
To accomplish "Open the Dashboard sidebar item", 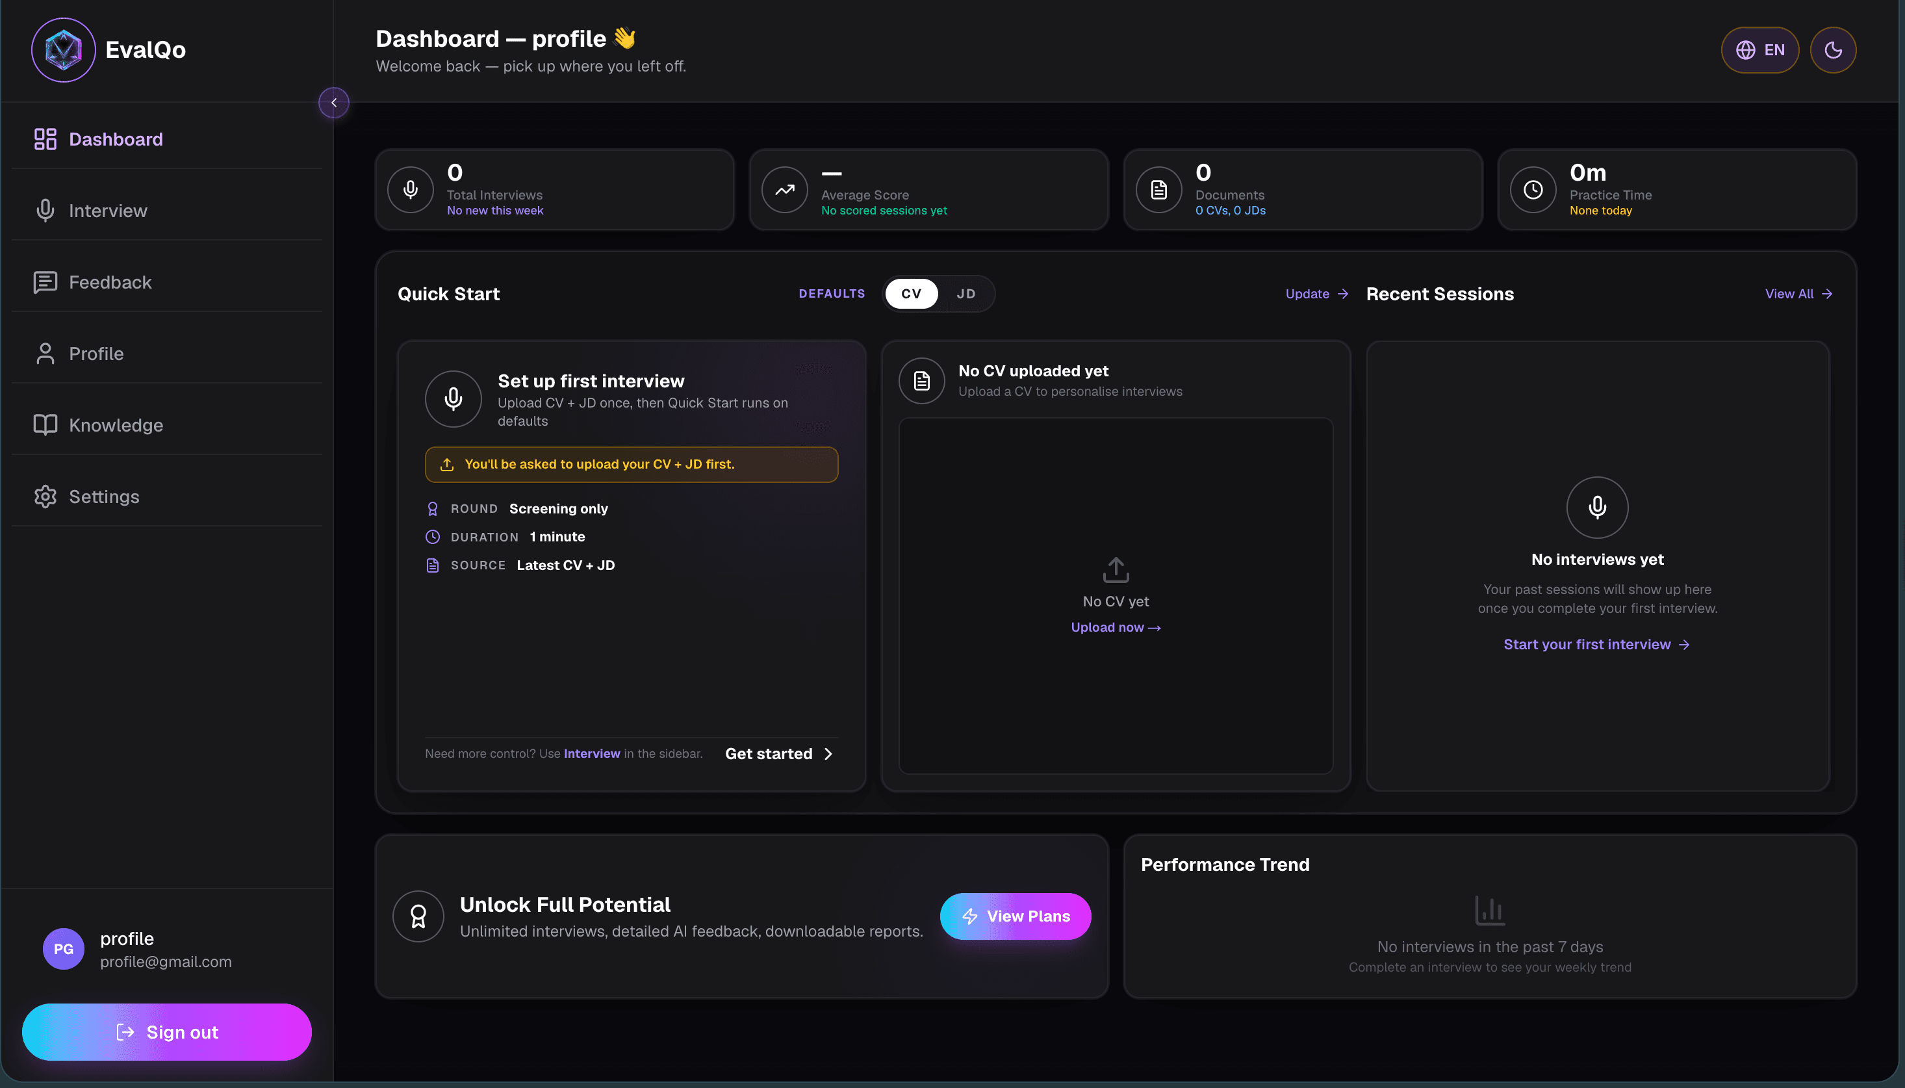I will (x=167, y=139).
